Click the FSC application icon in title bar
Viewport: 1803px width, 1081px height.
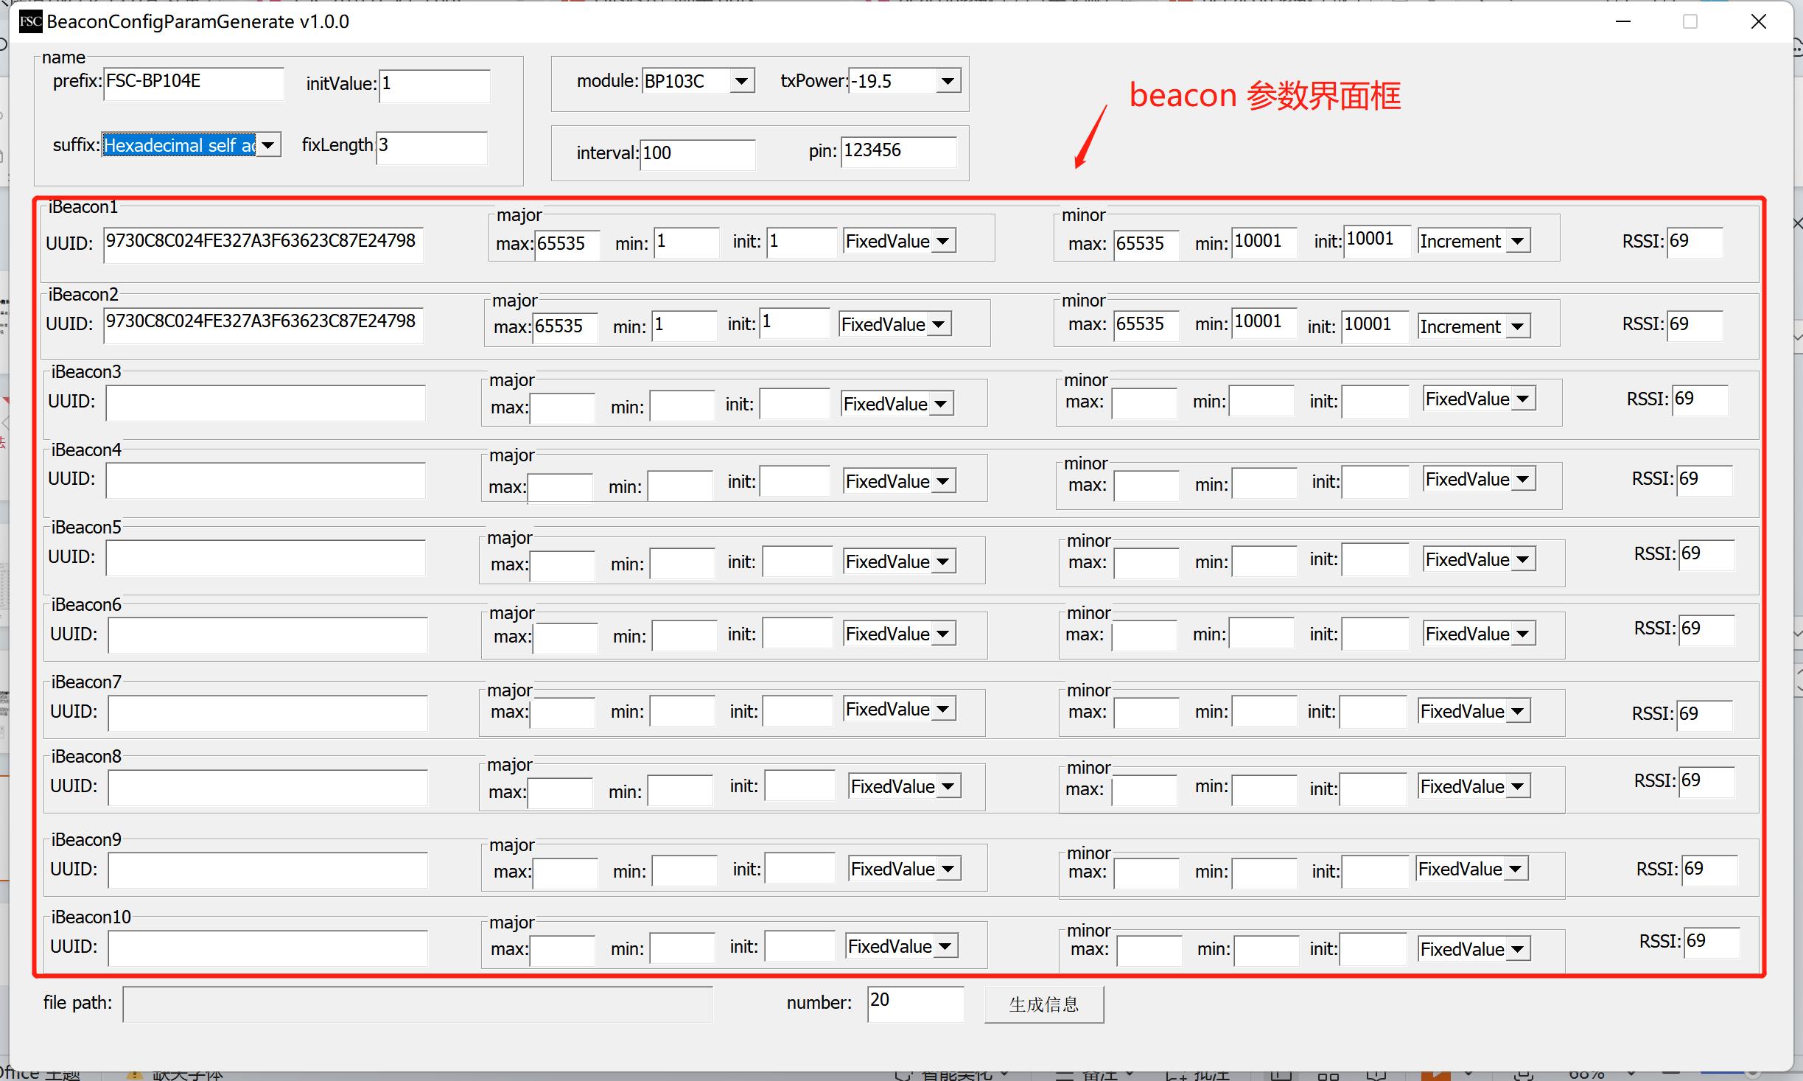pos(30,21)
